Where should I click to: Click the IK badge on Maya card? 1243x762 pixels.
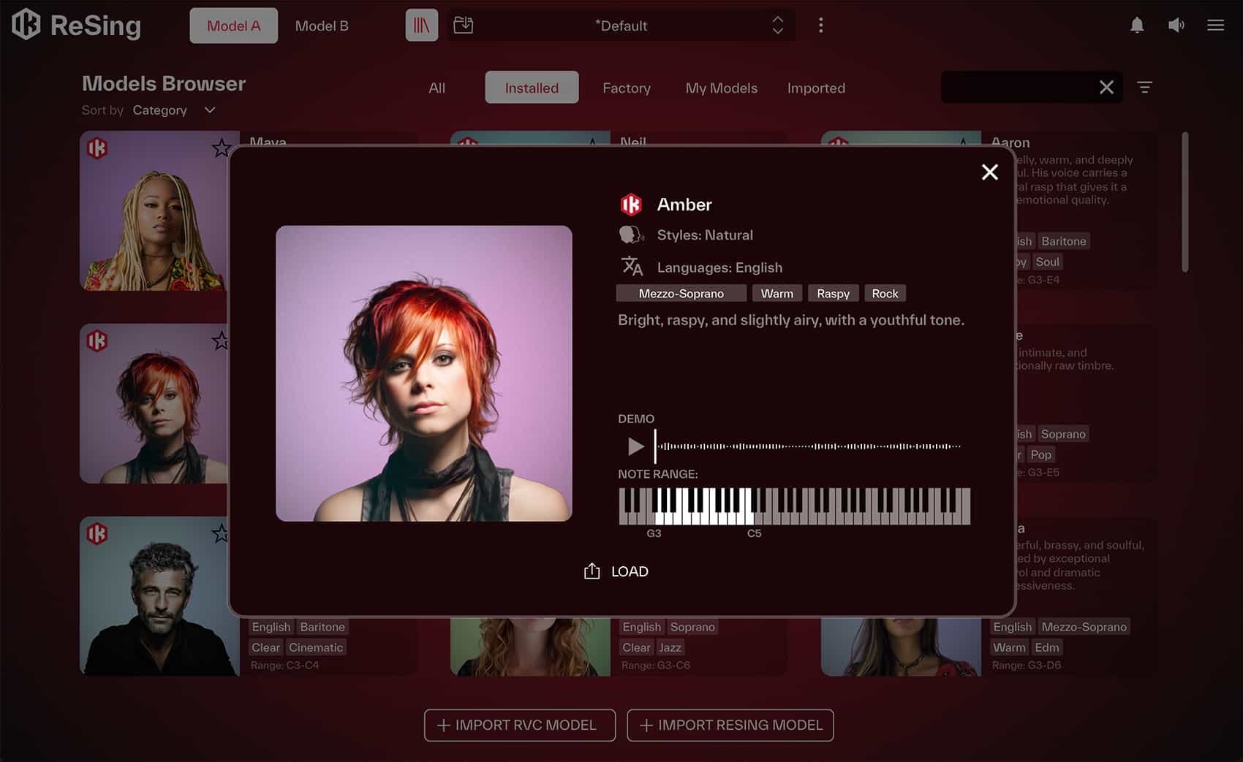tap(97, 148)
